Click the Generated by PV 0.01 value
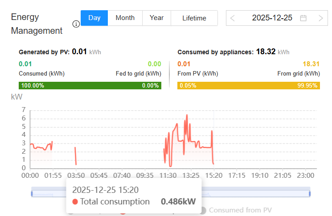The height and width of the screenshot is (216, 332). click(79, 52)
